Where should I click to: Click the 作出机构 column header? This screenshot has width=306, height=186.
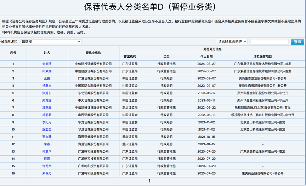click(130, 57)
